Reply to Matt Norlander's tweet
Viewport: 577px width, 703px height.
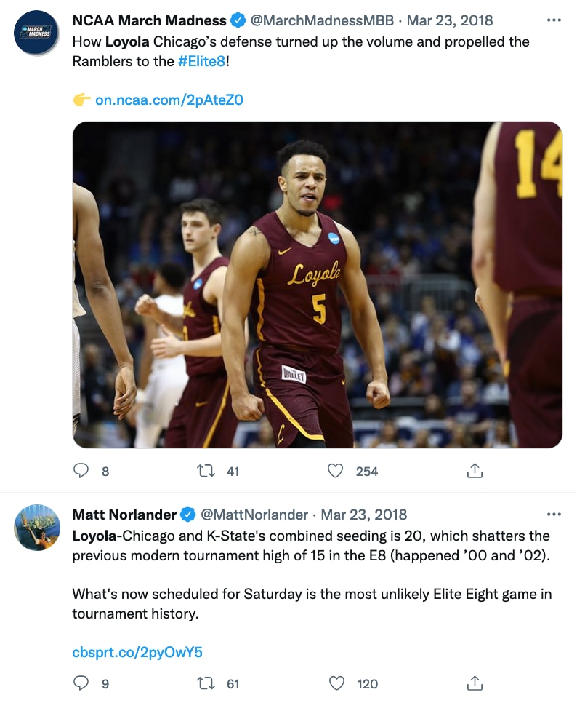point(82,683)
